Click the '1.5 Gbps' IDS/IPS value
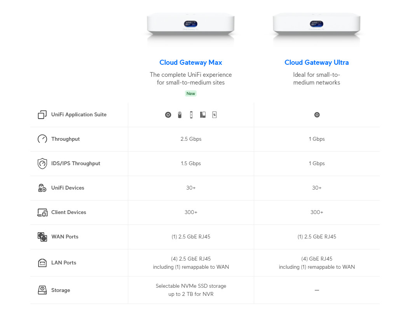The width and height of the screenshot is (396, 311). pos(191,163)
